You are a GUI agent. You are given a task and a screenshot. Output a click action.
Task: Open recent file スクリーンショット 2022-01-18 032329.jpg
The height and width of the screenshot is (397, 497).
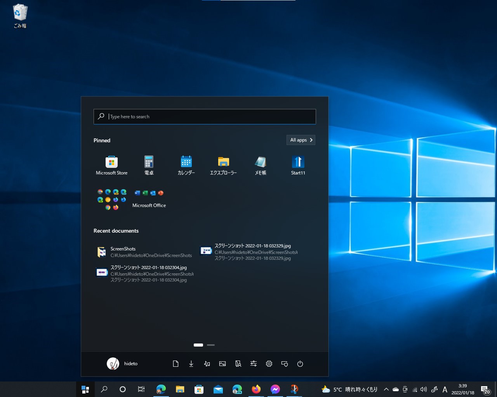[x=248, y=252]
